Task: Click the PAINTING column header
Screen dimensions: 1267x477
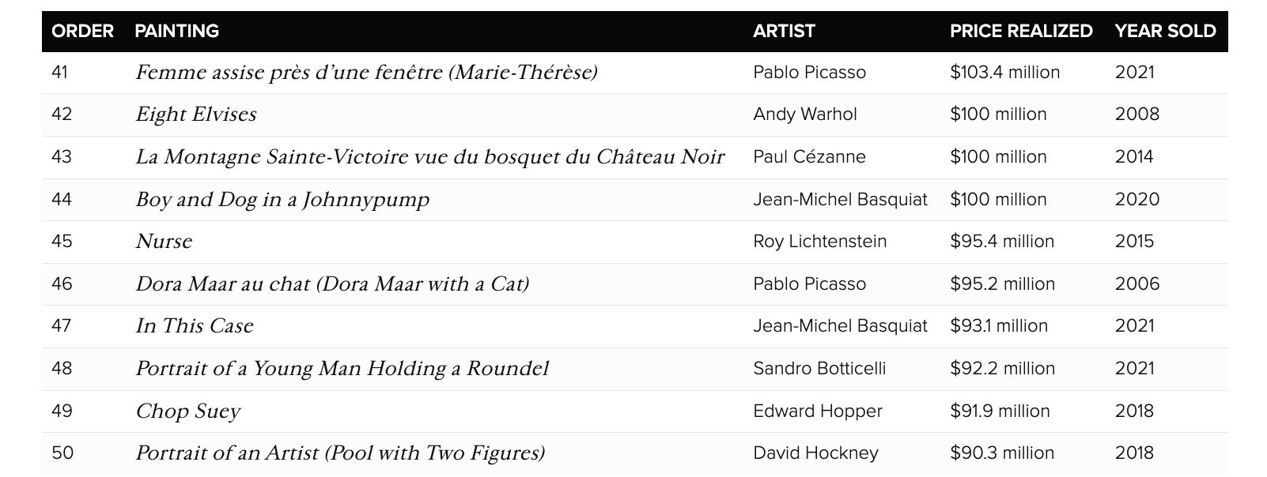Action: click(176, 31)
